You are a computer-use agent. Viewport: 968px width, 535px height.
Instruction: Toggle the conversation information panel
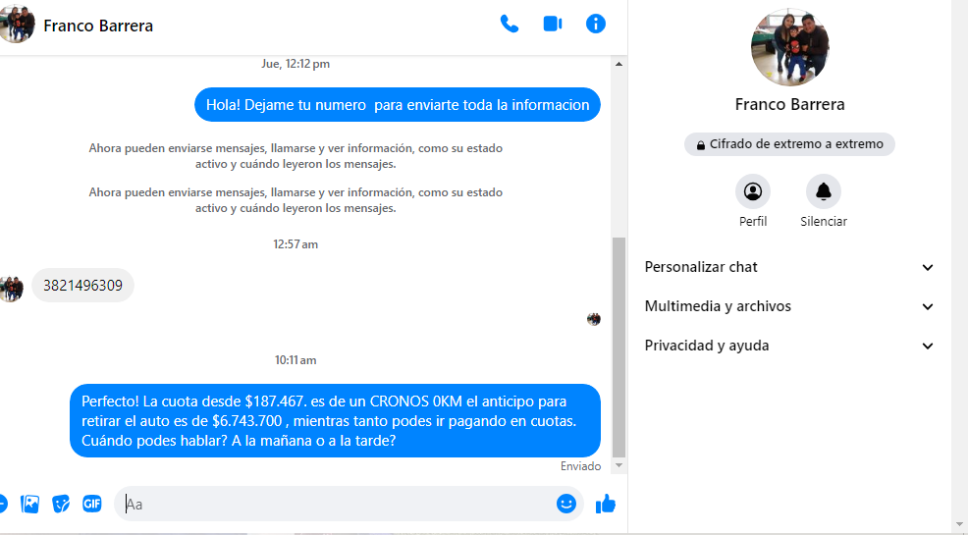pyautogui.click(x=595, y=25)
